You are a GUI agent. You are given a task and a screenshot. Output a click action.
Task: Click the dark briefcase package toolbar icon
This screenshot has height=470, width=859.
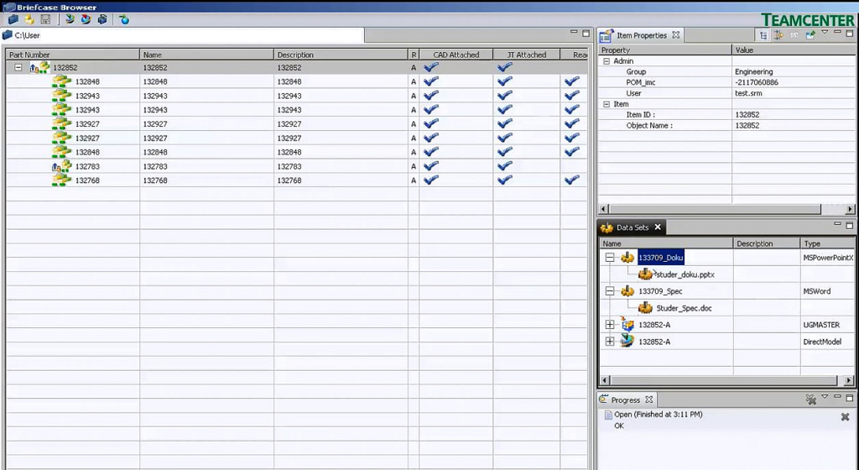click(102, 19)
